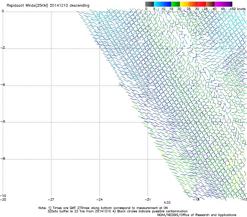Click the brown 35-40 knots color segment
Image resolution: width=247 pixels, height=217 pixels.
[x=210, y=4]
